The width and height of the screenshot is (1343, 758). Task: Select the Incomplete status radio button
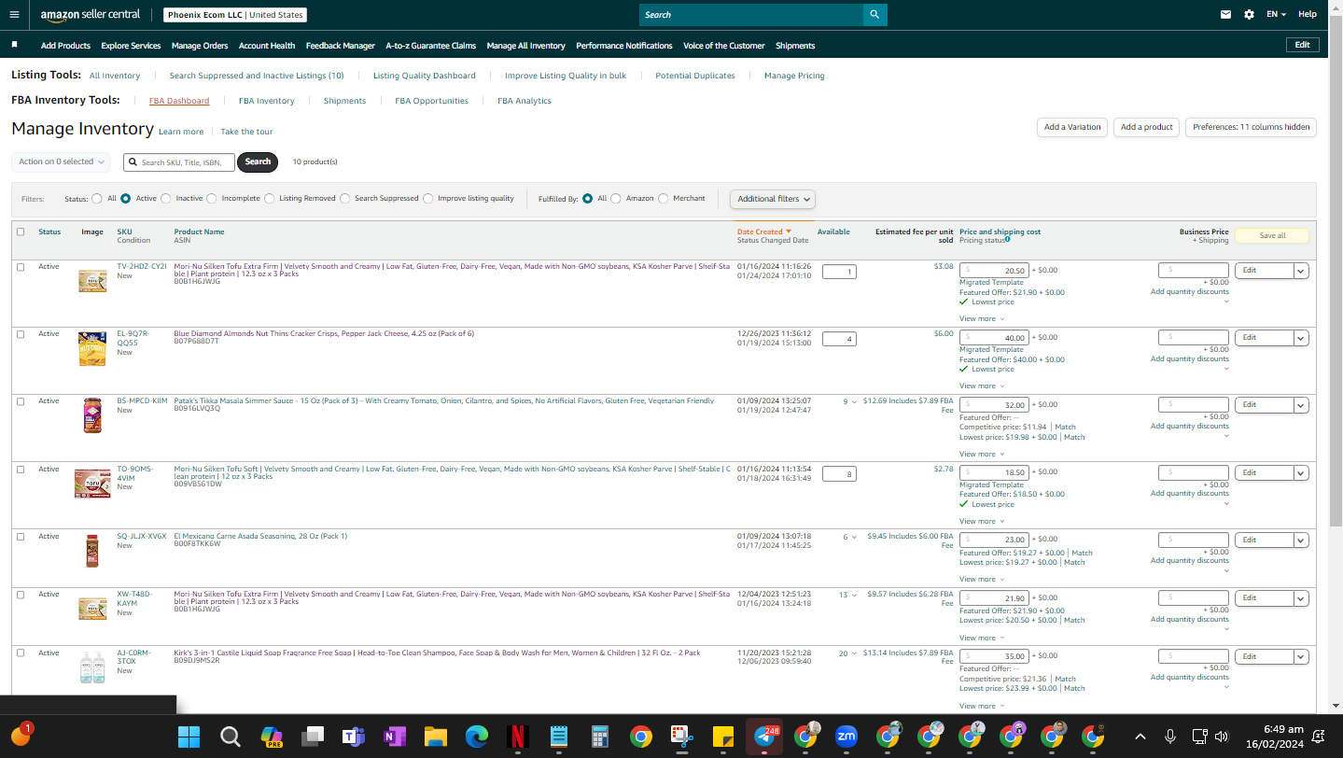point(212,198)
